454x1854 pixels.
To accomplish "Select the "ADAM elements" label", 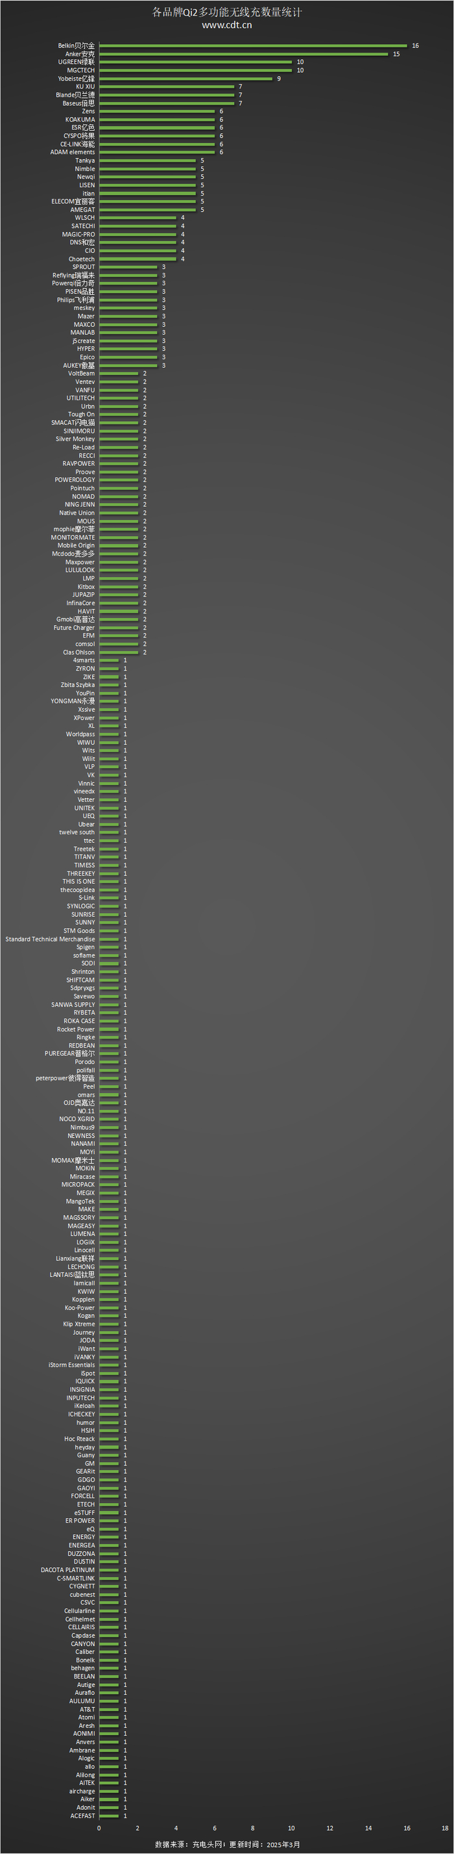I will (73, 153).
